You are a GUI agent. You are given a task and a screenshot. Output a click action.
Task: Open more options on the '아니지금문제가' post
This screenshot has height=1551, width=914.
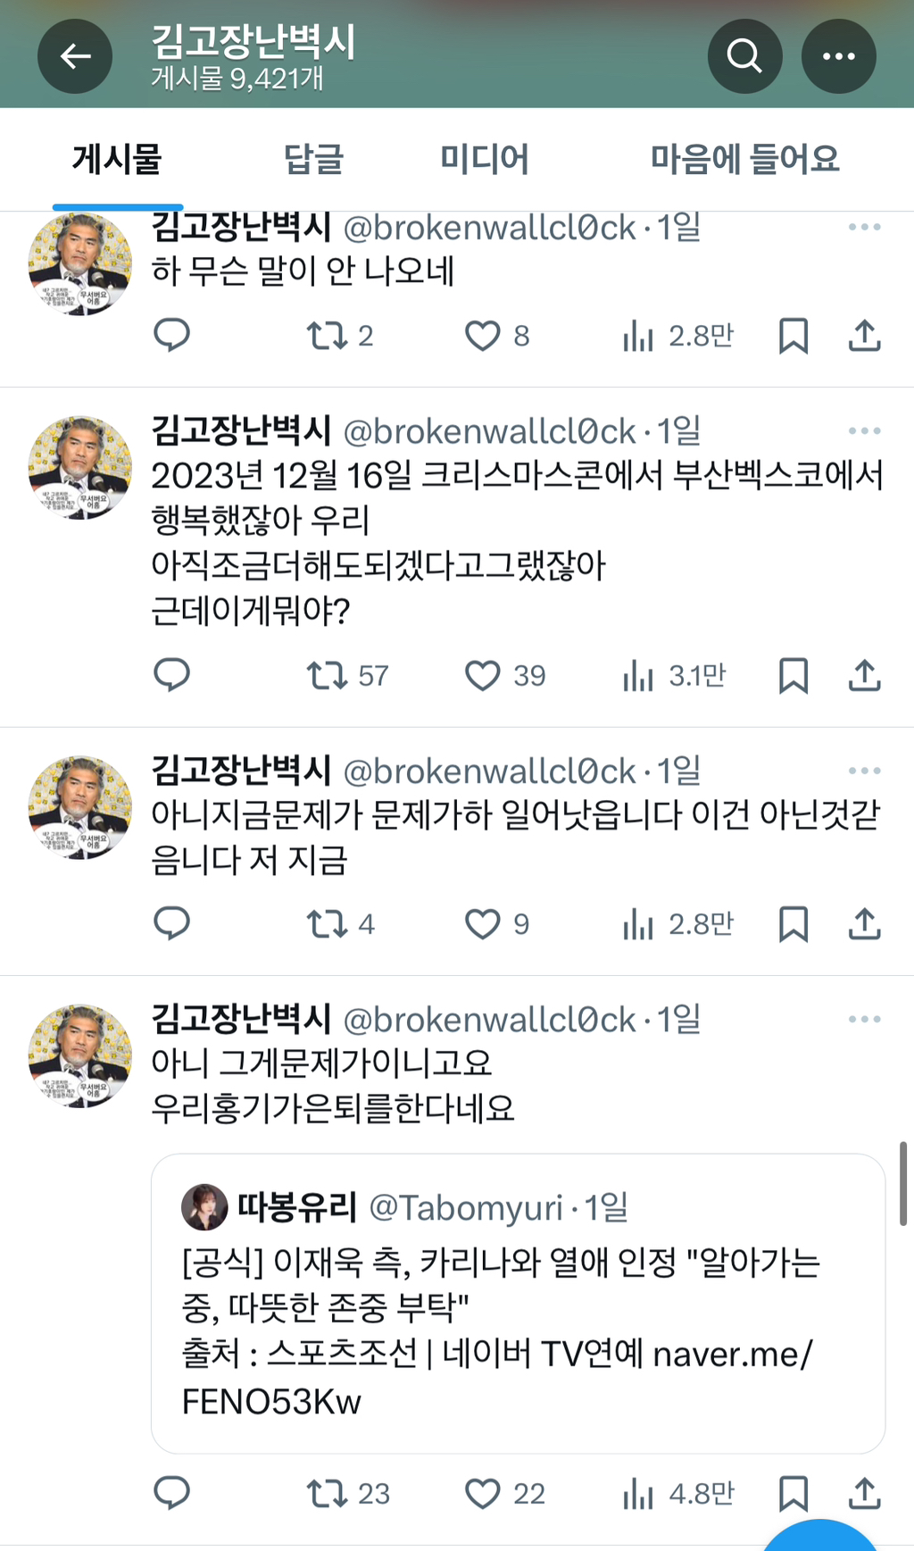[x=864, y=771]
